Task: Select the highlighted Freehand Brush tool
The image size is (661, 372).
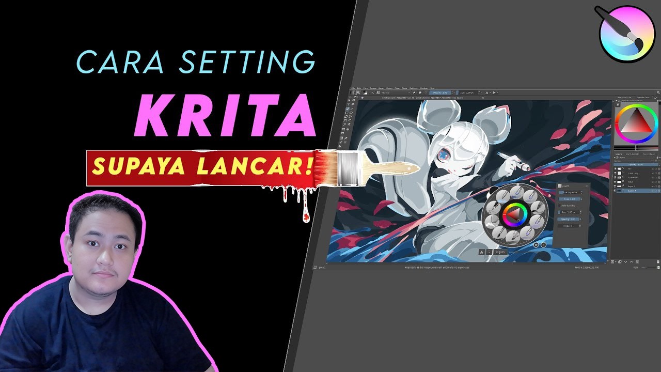Action: [348, 109]
